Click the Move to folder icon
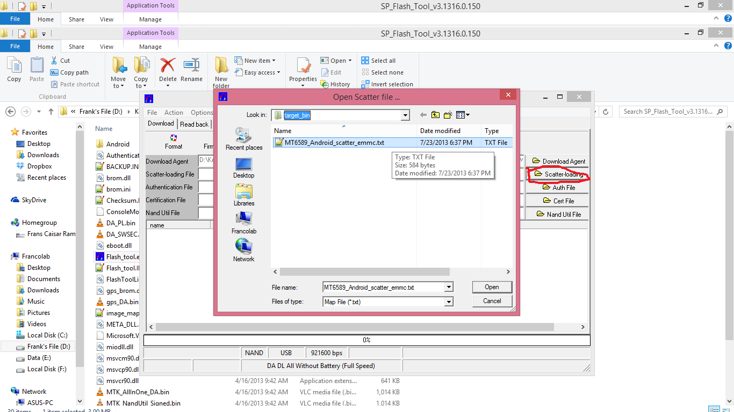Image resolution: width=734 pixels, height=412 pixels. click(119, 66)
